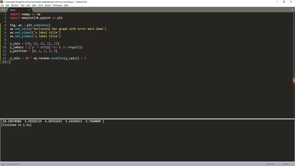Click the ax.set_ylabel line of code
The image size is (295, 166).
[x=35, y=36]
